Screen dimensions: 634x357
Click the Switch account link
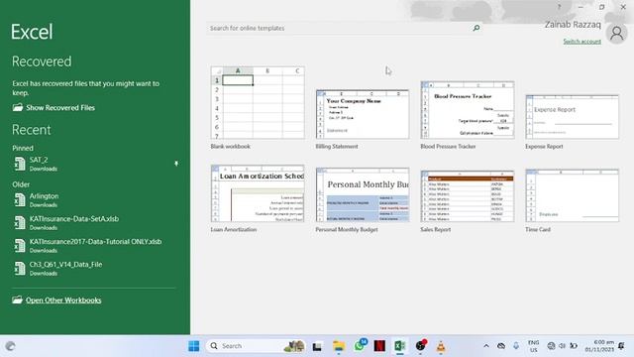[x=581, y=42]
